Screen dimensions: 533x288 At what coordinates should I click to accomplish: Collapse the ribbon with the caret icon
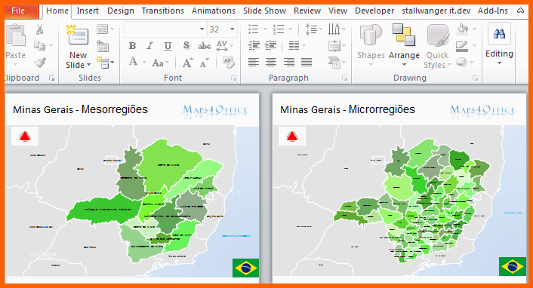(520, 11)
